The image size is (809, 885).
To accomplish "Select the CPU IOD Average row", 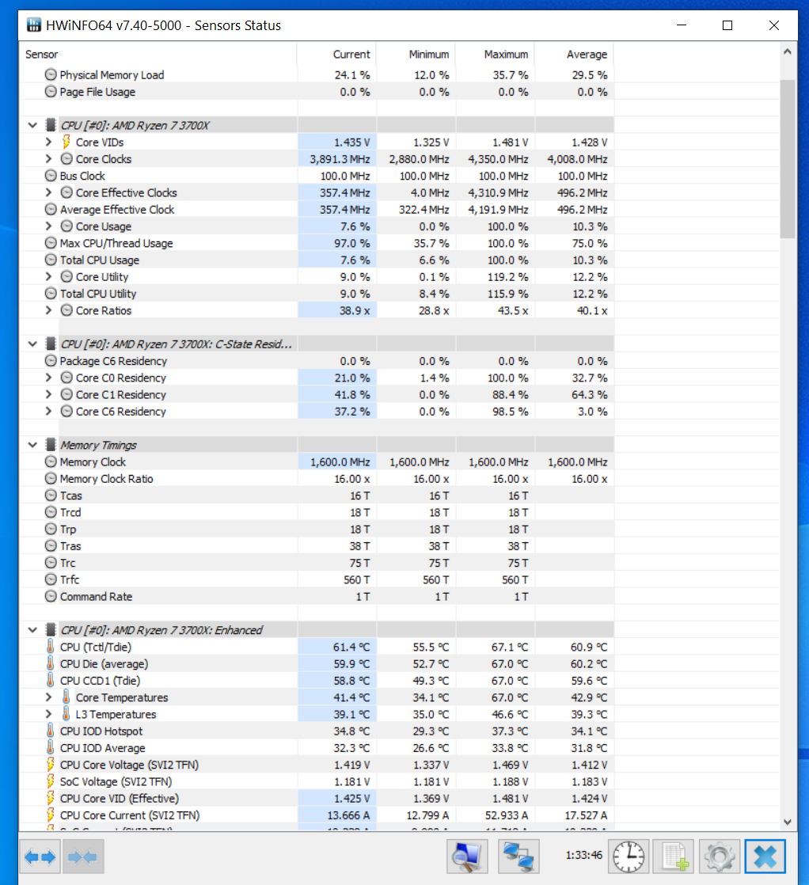I will pyautogui.click(x=317, y=747).
